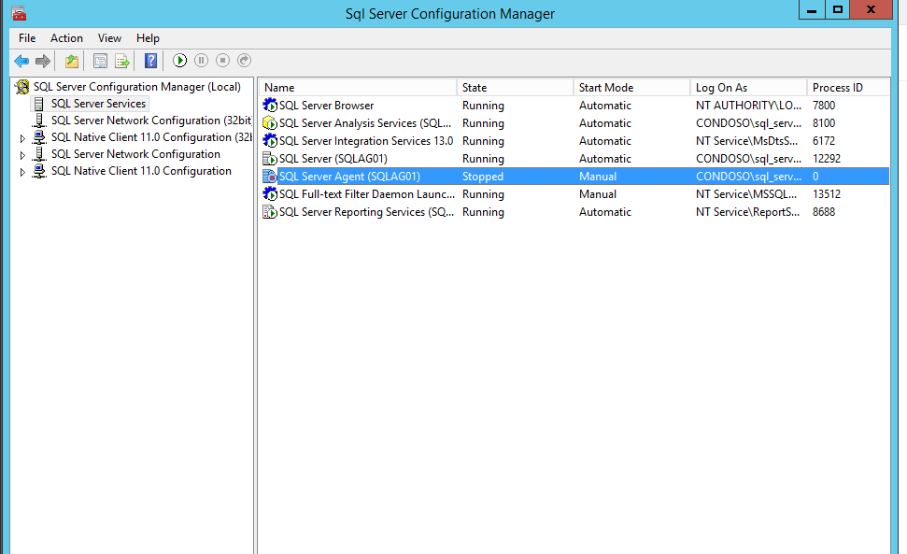Maximize the Configuration Manager window
Viewport: 907px width, 554px height.
[x=838, y=9]
